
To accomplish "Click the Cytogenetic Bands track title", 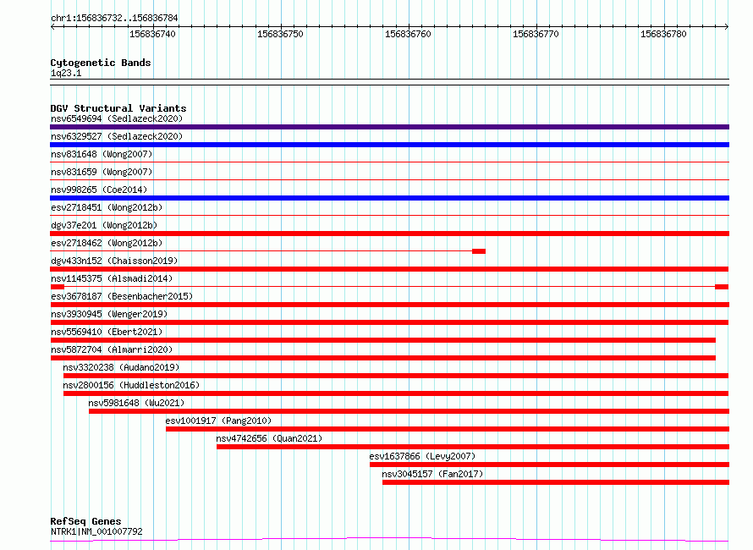I will click(x=101, y=63).
